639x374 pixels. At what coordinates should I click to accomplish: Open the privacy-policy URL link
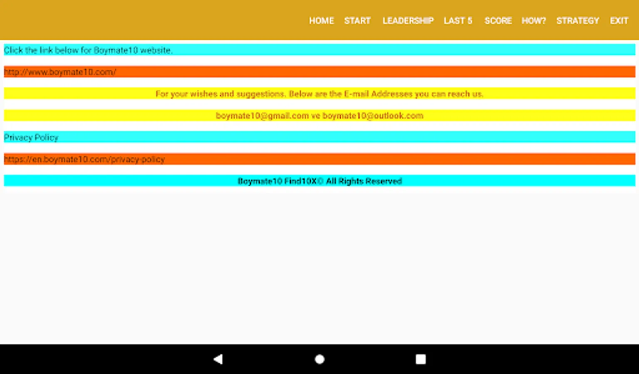[x=319, y=159]
